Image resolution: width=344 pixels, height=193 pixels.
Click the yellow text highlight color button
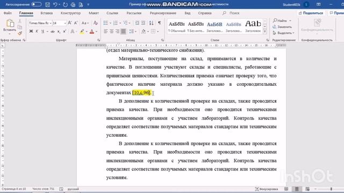coord(82,32)
